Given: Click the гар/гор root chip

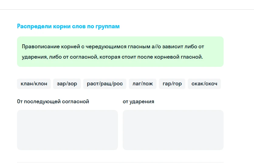Looking at the screenshot, I should coord(172,84).
